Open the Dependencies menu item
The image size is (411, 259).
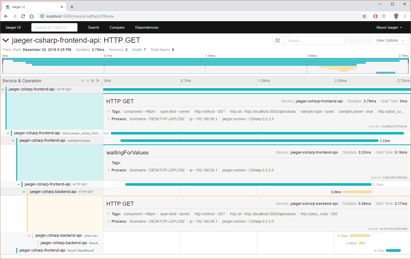147,27
